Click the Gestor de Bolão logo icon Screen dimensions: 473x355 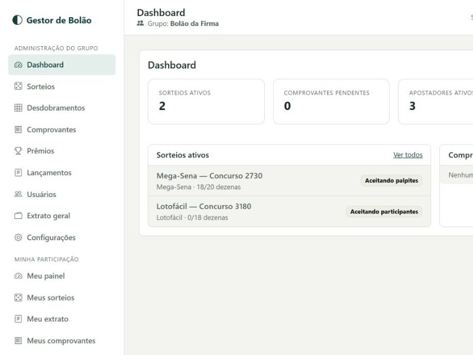(17, 20)
